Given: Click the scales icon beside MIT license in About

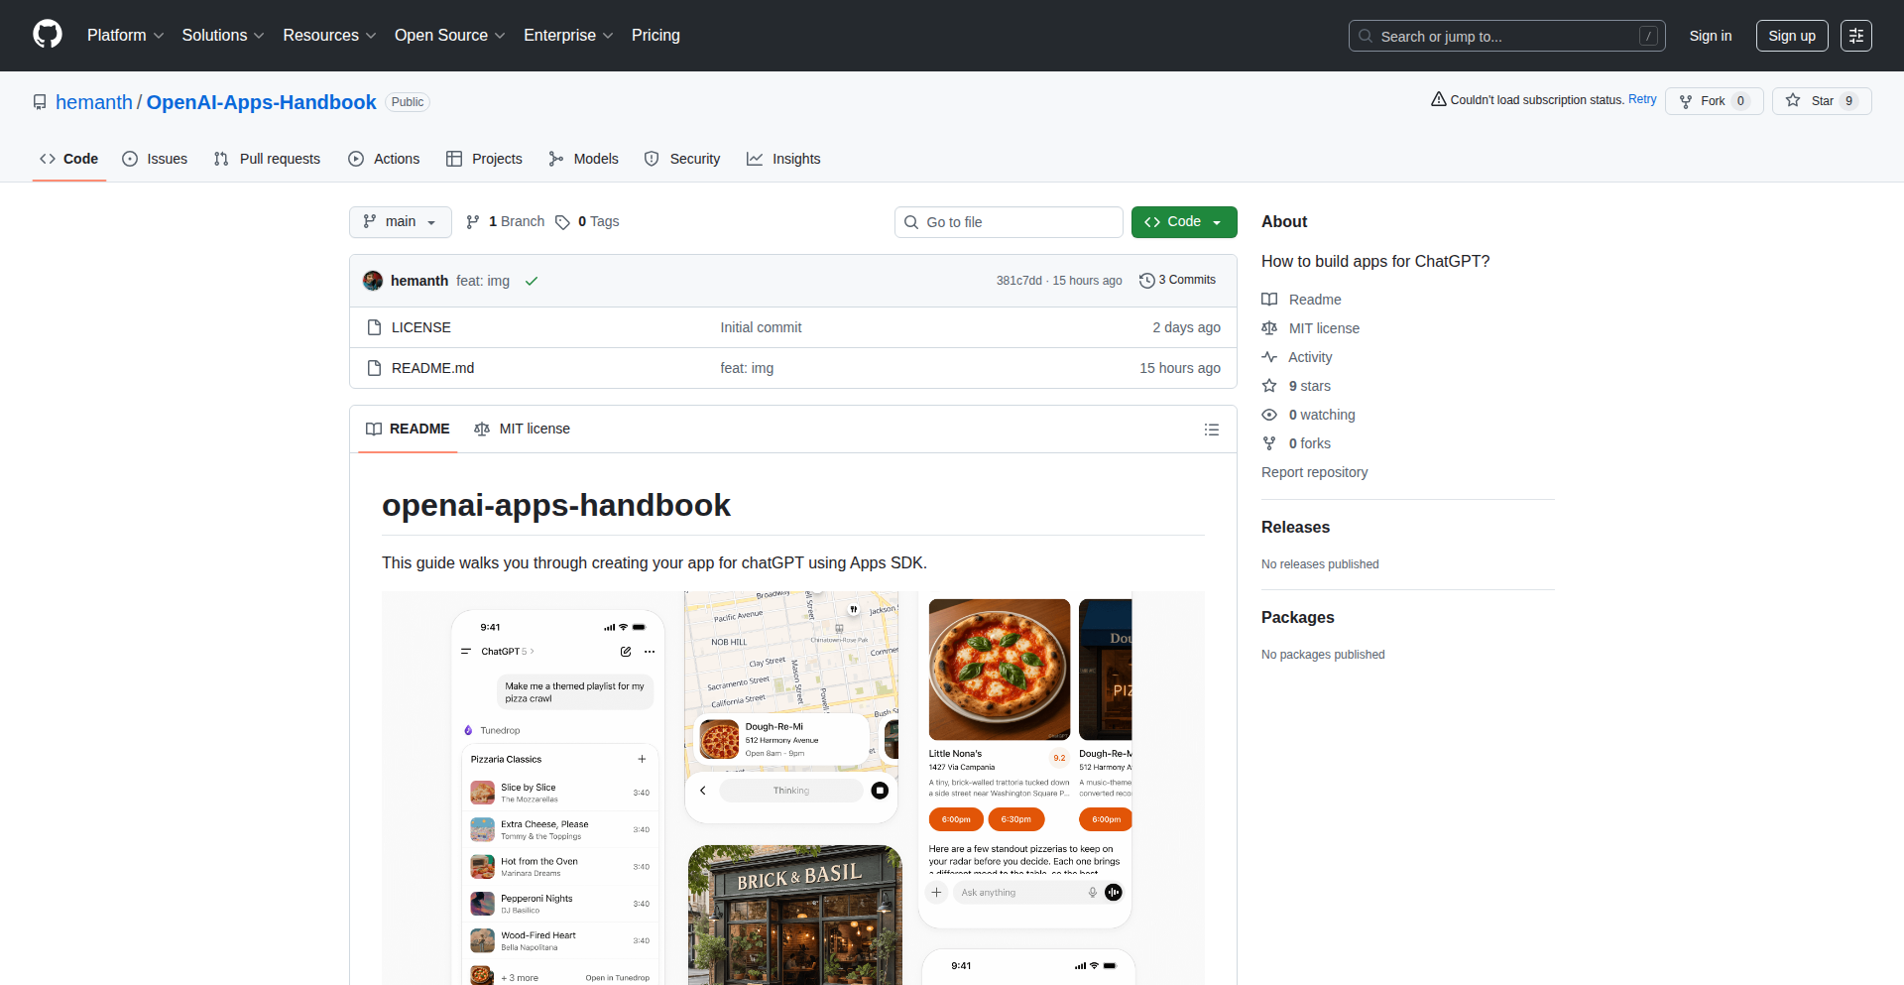Looking at the screenshot, I should 1269,328.
